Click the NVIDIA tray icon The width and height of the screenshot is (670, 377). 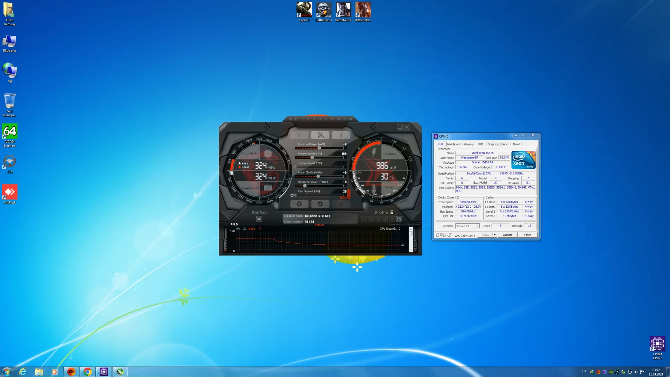pyautogui.click(x=611, y=372)
